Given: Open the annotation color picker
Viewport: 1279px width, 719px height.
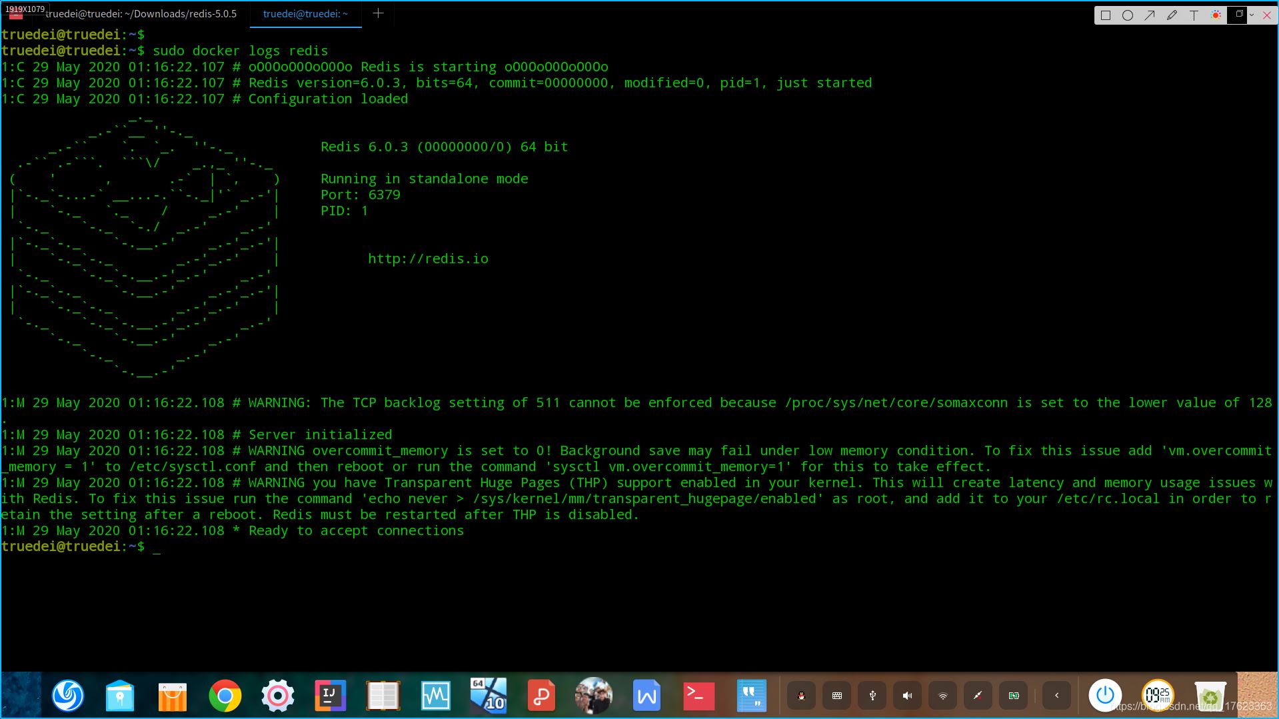Looking at the screenshot, I should click(x=1216, y=15).
